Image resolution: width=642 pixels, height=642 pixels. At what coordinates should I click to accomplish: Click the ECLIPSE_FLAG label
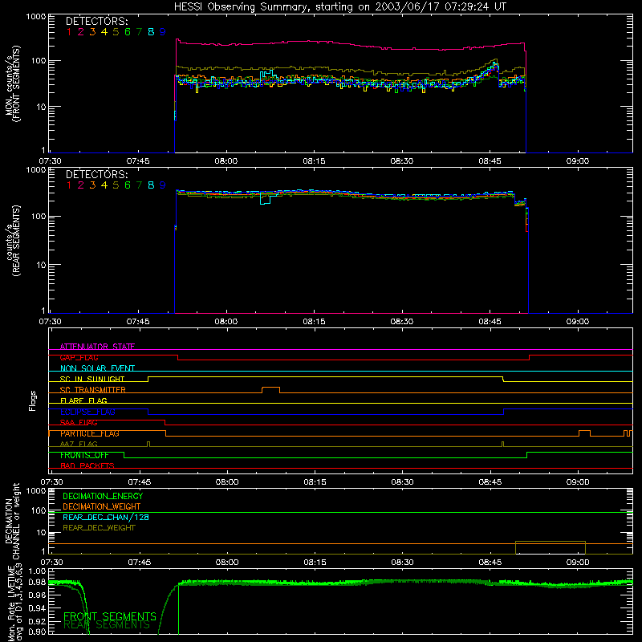[87, 412]
